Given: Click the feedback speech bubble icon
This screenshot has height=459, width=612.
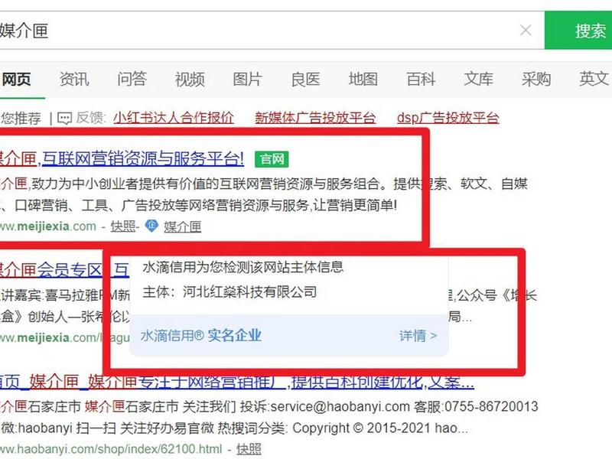Looking at the screenshot, I should coord(64,118).
